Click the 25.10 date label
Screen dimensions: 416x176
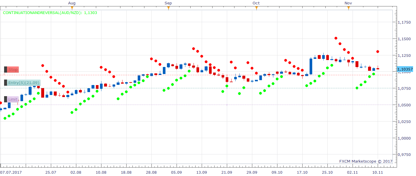(x=327, y=173)
